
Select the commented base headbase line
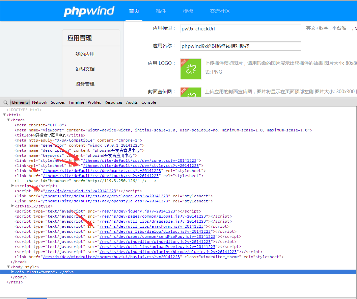[x=85, y=181]
